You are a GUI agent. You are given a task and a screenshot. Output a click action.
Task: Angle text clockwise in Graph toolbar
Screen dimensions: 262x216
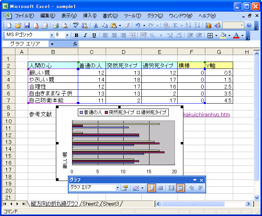pos(191,188)
